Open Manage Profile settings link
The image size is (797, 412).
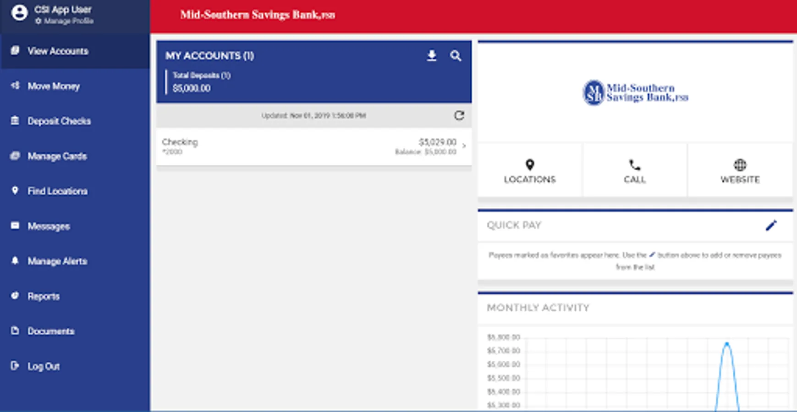65,21
